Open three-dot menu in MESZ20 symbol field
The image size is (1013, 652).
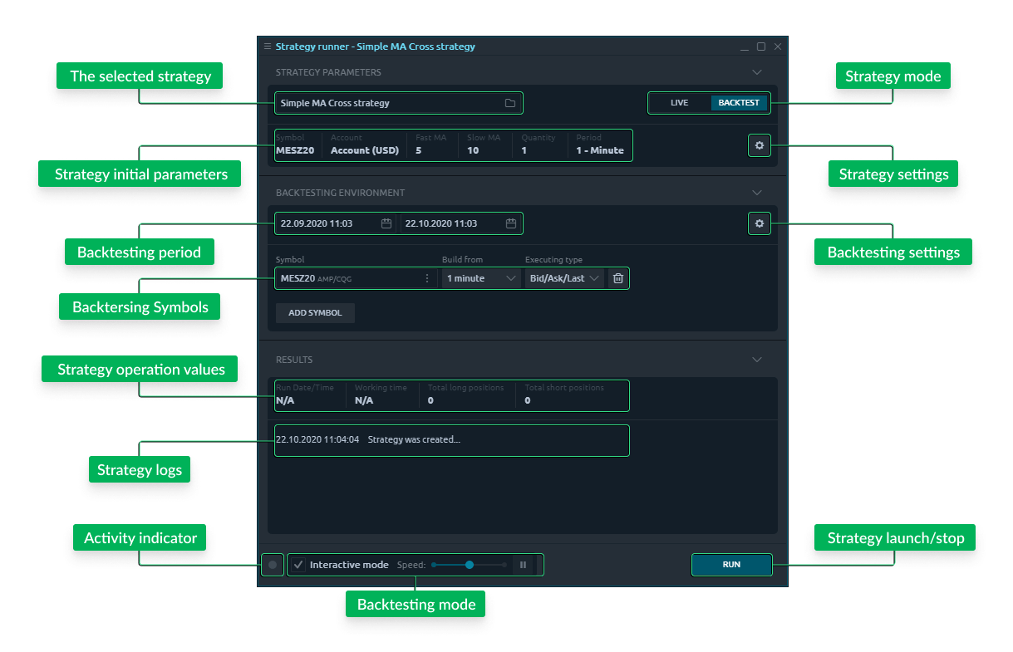point(427,278)
